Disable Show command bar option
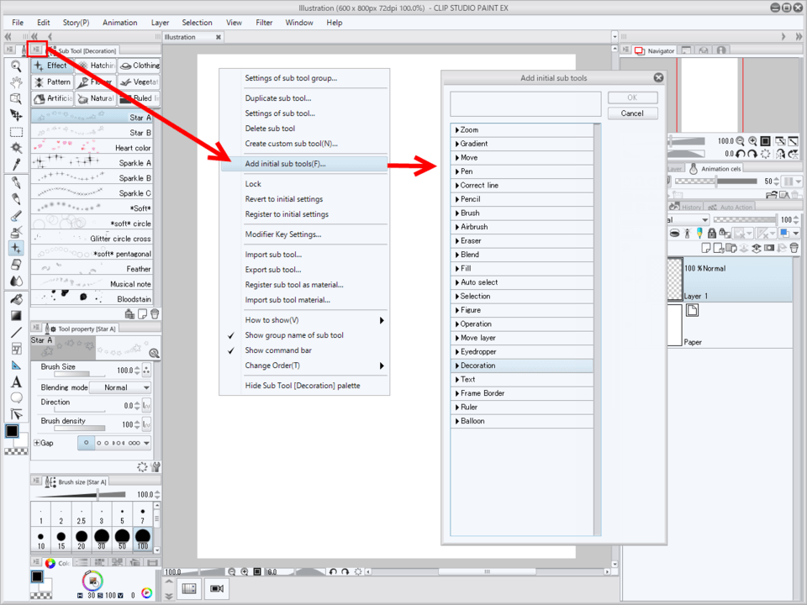Screen dimensions: 807x605 point(277,350)
